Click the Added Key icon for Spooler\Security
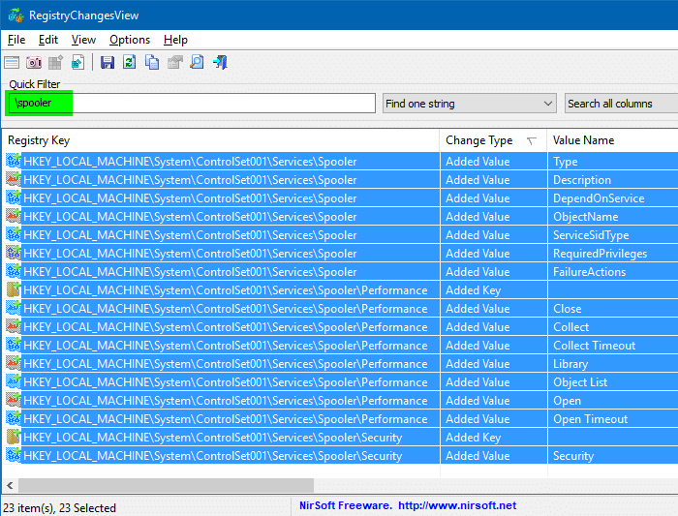This screenshot has width=678, height=516. [14, 438]
